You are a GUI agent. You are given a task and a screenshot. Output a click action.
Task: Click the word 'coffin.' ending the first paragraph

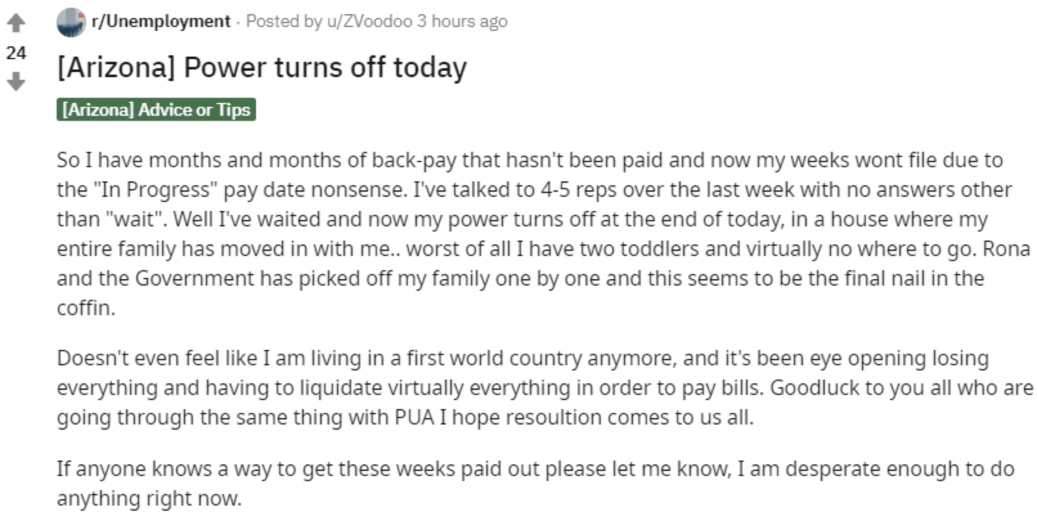pyautogui.click(x=86, y=308)
